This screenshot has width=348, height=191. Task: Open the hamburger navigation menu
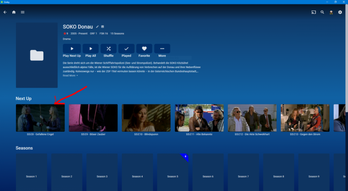pyautogui.click(x=23, y=12)
